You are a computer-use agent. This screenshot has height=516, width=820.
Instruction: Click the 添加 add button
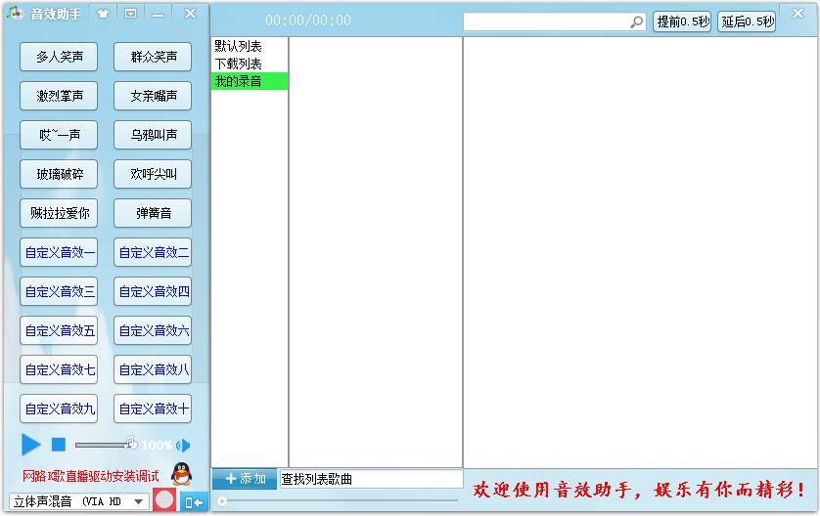point(245,479)
